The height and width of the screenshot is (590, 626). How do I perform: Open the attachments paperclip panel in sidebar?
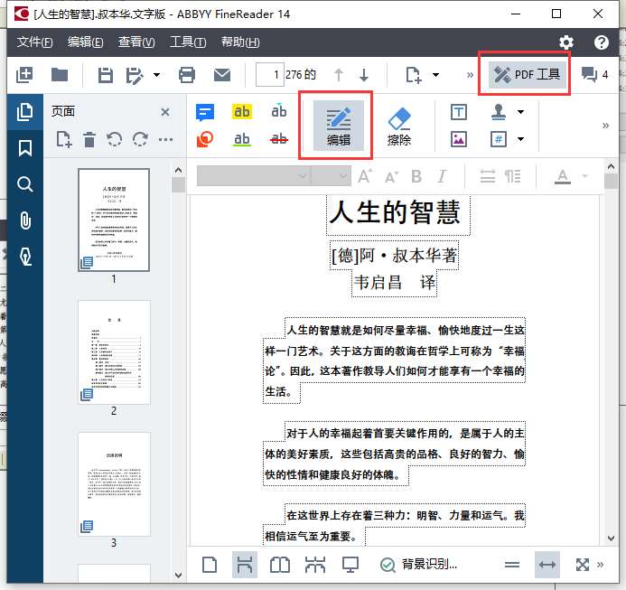pos(25,220)
